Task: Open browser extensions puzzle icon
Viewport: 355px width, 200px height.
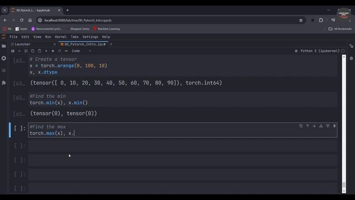Action: 321,20
